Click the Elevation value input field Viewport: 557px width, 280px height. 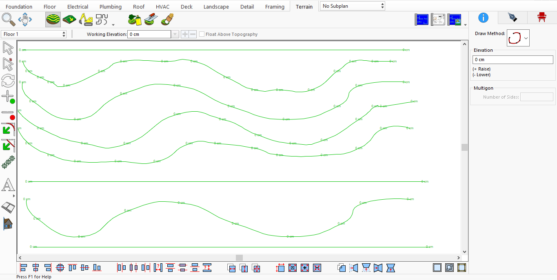(513, 60)
